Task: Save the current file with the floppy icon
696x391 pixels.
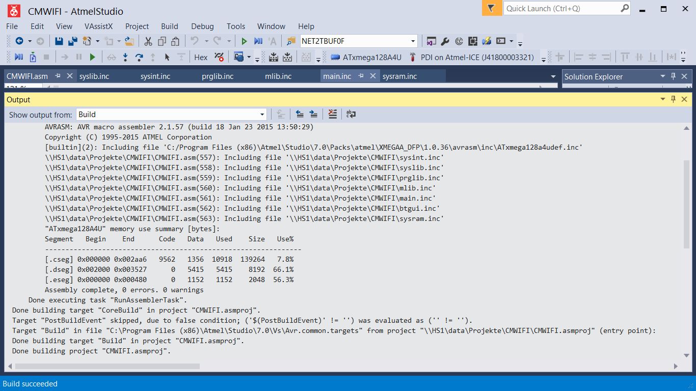Action: pyautogui.click(x=59, y=41)
